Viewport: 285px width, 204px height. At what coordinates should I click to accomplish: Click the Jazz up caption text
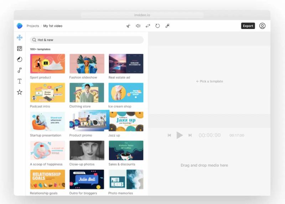click(114, 135)
